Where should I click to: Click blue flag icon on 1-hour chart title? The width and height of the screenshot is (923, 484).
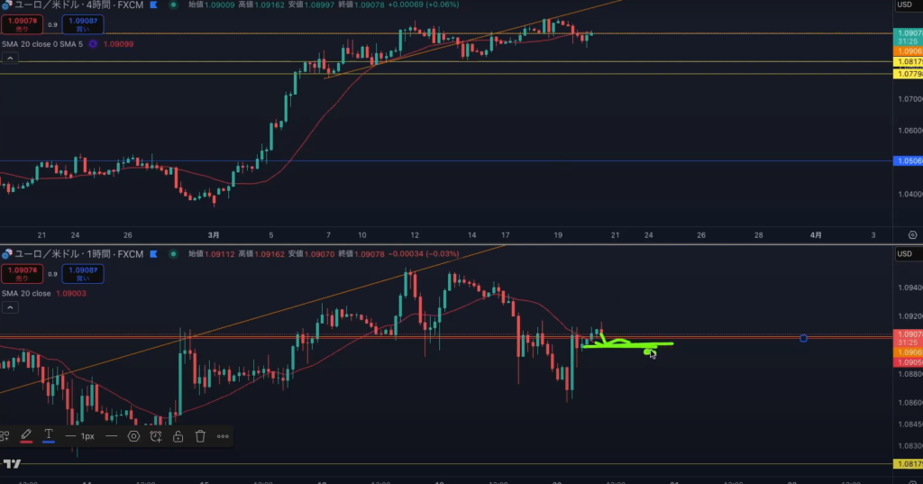[153, 254]
